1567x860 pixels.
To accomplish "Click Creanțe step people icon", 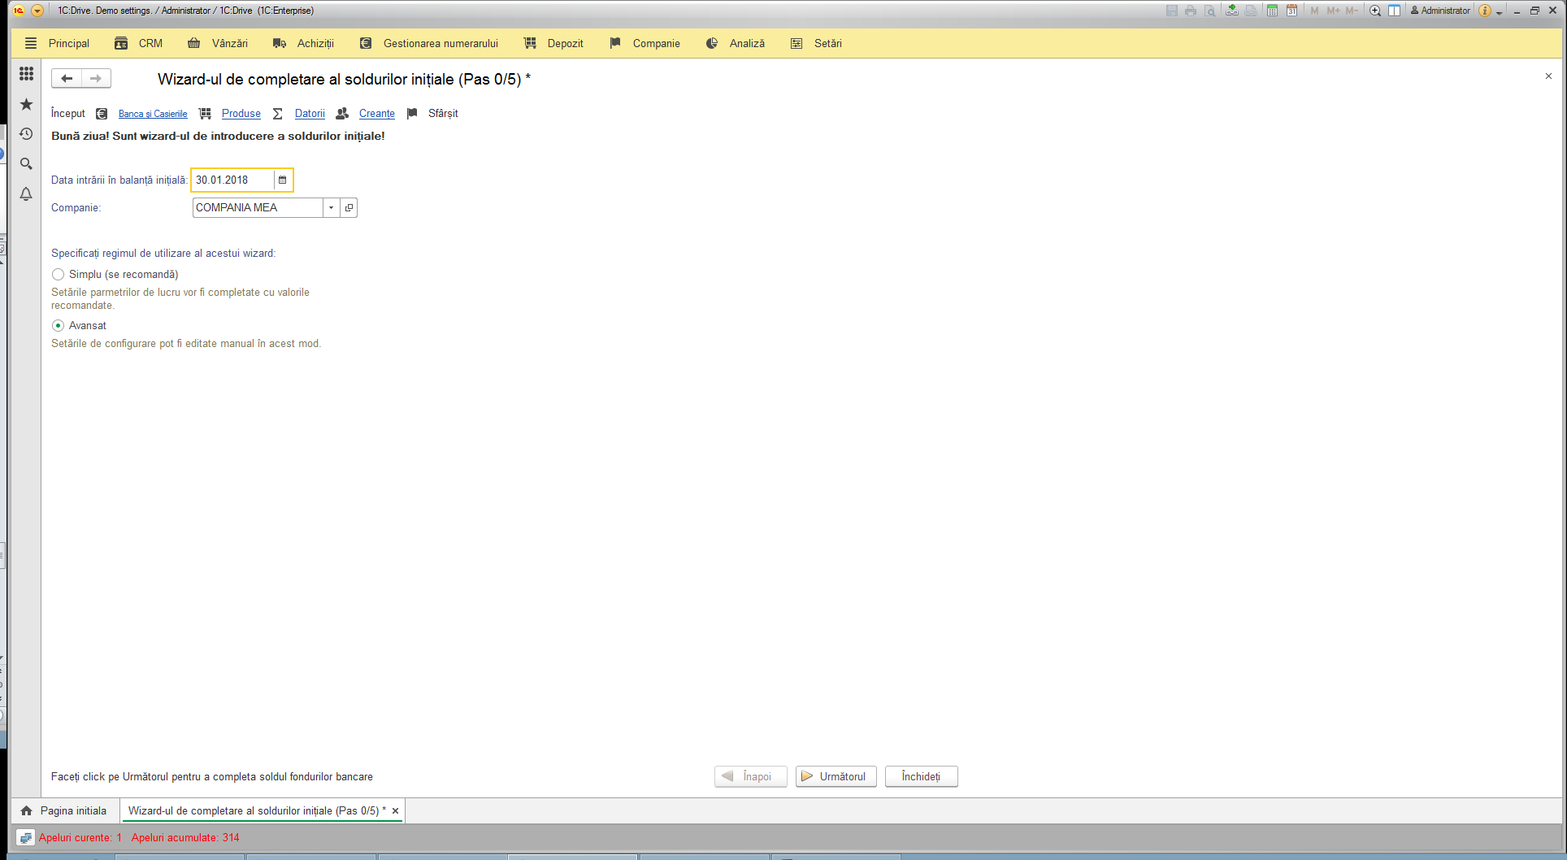I will [342, 114].
